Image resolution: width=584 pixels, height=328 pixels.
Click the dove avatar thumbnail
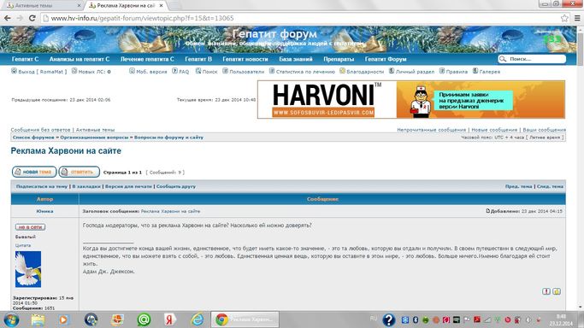(x=28, y=269)
